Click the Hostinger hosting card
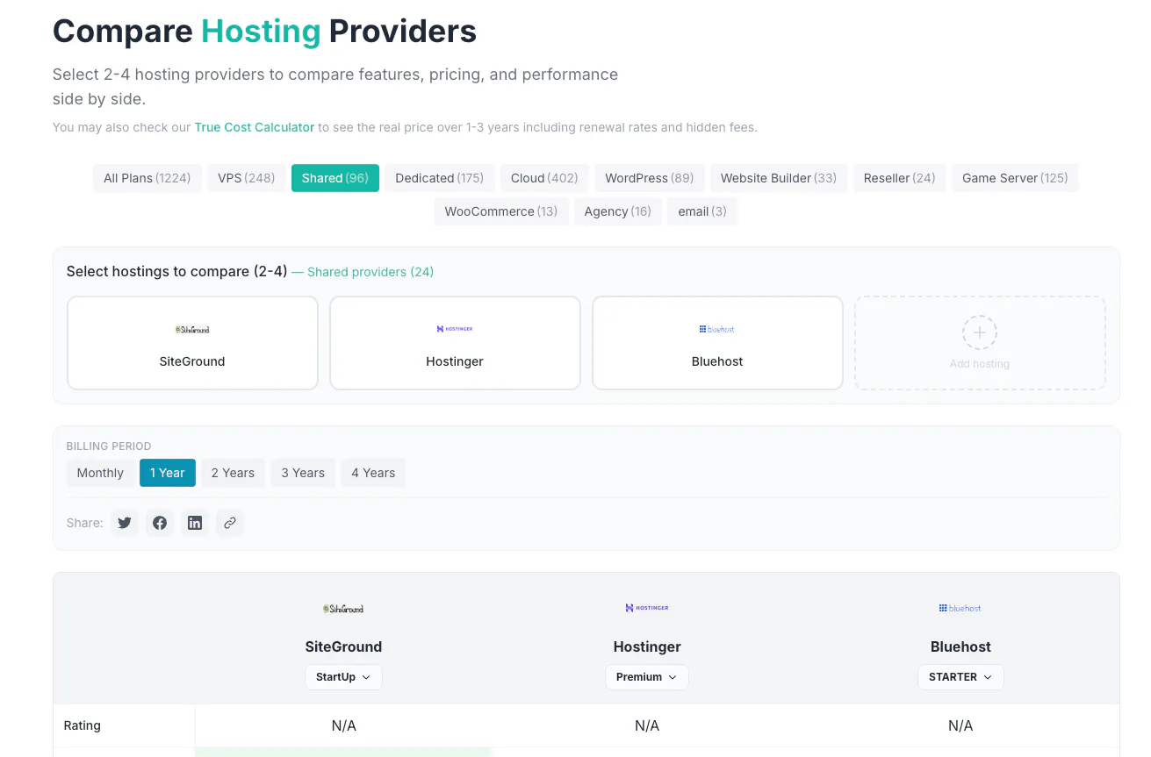This screenshot has width=1151, height=757. 455,343
